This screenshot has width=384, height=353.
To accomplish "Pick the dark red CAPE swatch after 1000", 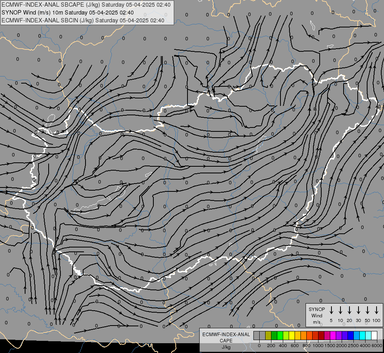I will [321, 335].
